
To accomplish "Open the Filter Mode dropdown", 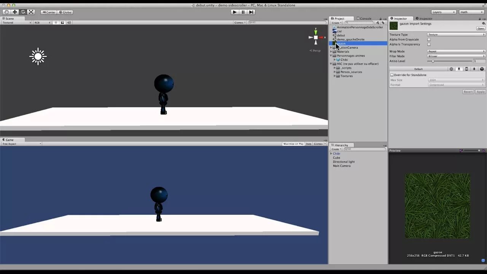I will (x=456, y=56).
